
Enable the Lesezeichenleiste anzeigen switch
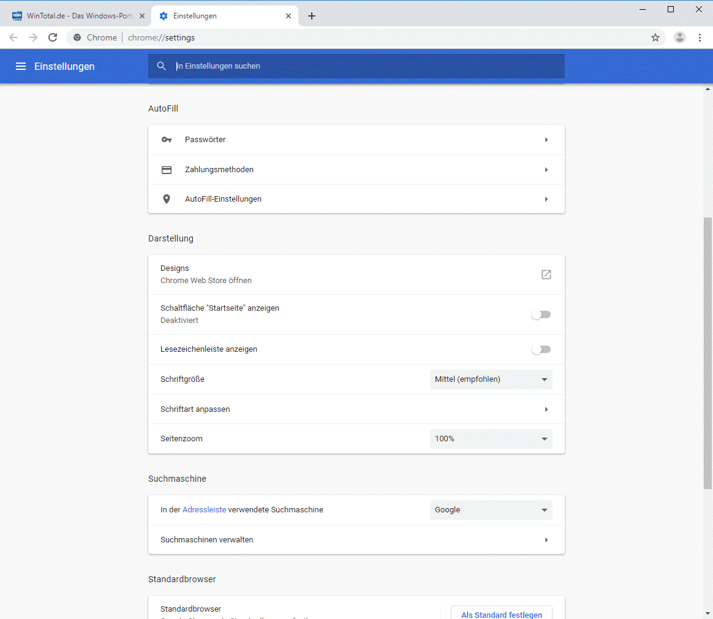(x=541, y=349)
